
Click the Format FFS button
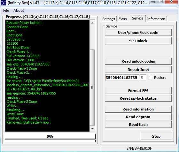coord(138,91)
